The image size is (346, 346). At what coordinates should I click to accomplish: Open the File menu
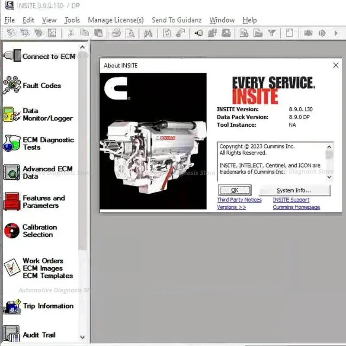10,20
